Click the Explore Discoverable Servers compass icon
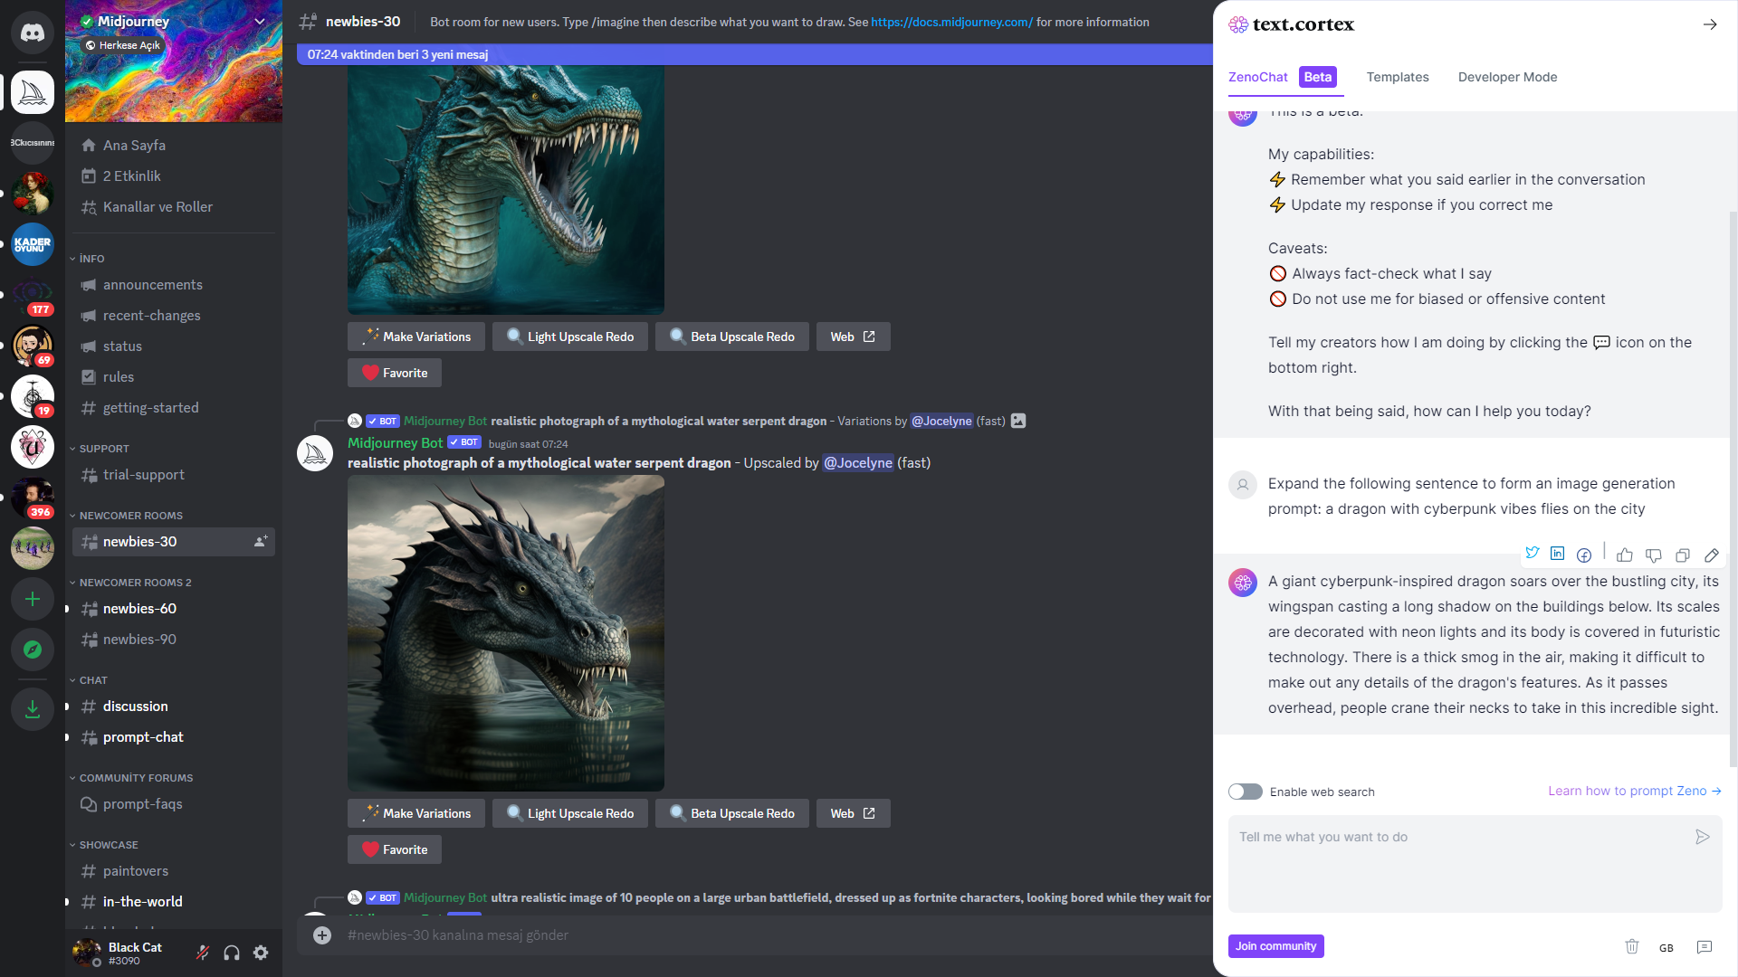 click(x=33, y=650)
